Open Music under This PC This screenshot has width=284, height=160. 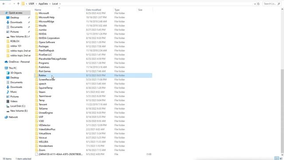click(x=13, y=92)
